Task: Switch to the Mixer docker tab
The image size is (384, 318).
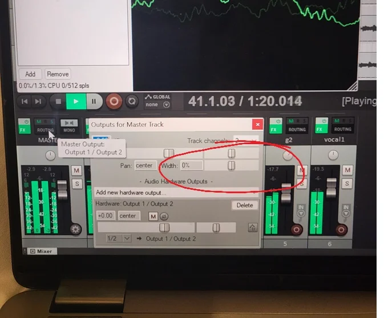Action: (42, 251)
